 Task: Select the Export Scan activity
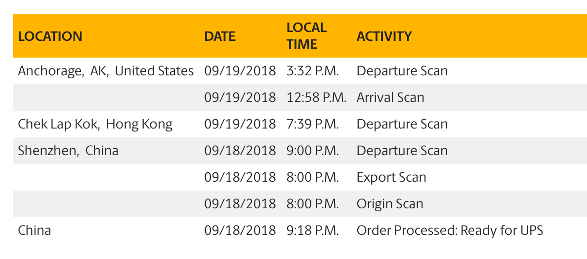click(x=391, y=177)
